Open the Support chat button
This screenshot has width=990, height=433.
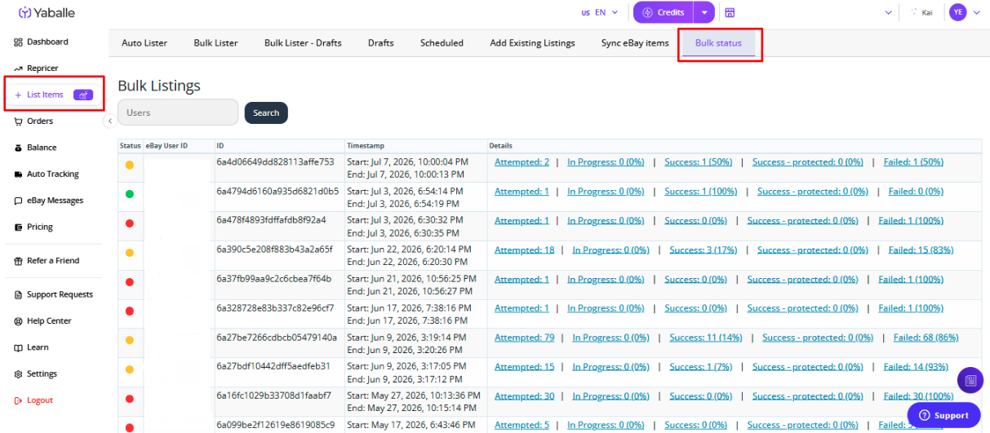pyautogui.click(x=943, y=415)
